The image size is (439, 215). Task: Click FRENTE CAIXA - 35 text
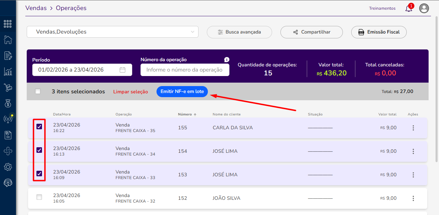(x=135, y=131)
